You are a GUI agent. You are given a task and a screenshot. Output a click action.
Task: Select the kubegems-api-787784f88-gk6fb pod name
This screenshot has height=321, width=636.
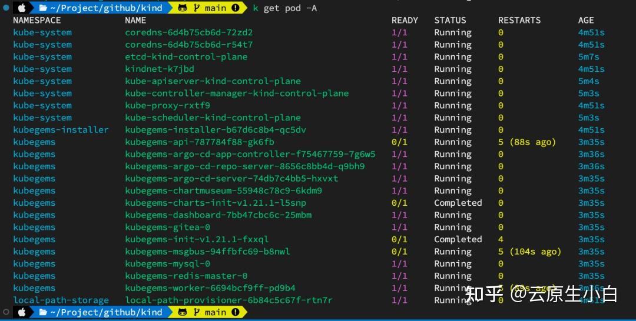[200, 142]
